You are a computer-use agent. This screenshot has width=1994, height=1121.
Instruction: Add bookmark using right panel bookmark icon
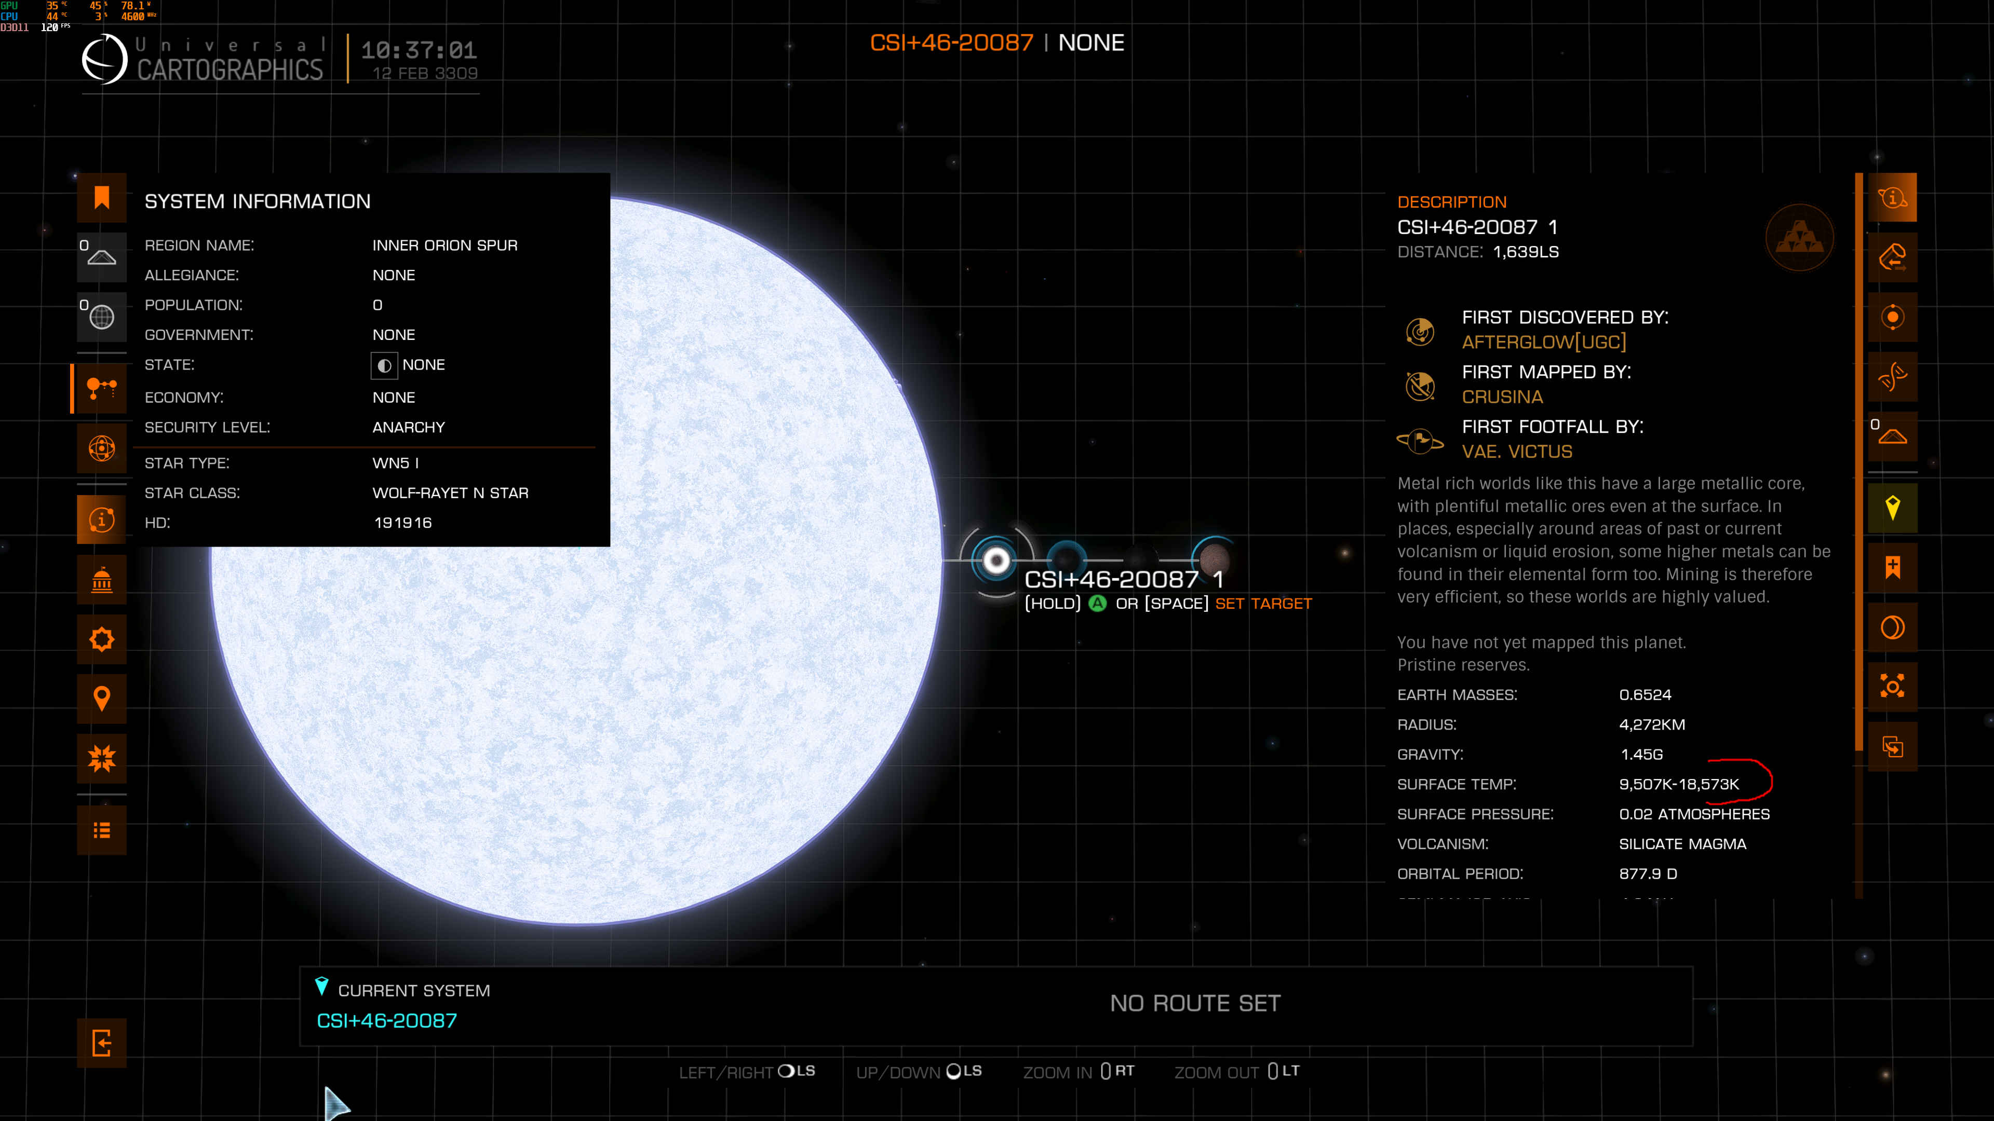(1893, 568)
